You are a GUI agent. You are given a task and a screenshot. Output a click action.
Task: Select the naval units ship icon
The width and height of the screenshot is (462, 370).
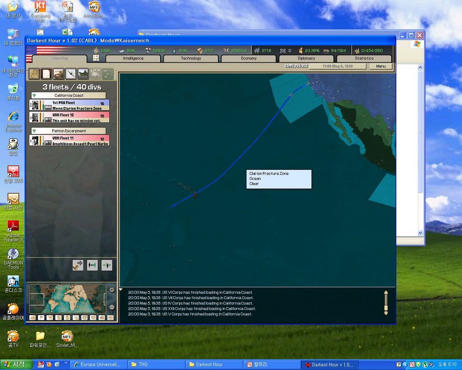(x=83, y=74)
